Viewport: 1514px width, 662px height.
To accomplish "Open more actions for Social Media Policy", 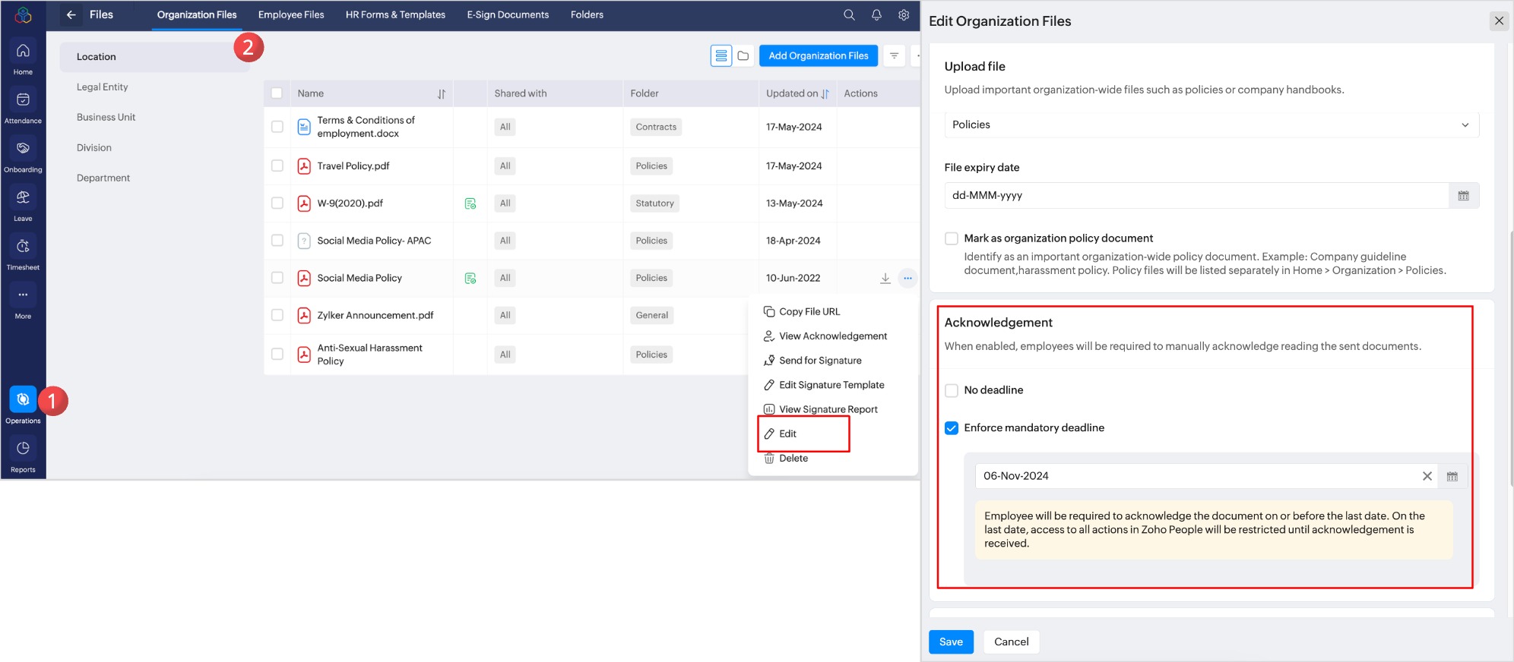I will [x=907, y=279].
